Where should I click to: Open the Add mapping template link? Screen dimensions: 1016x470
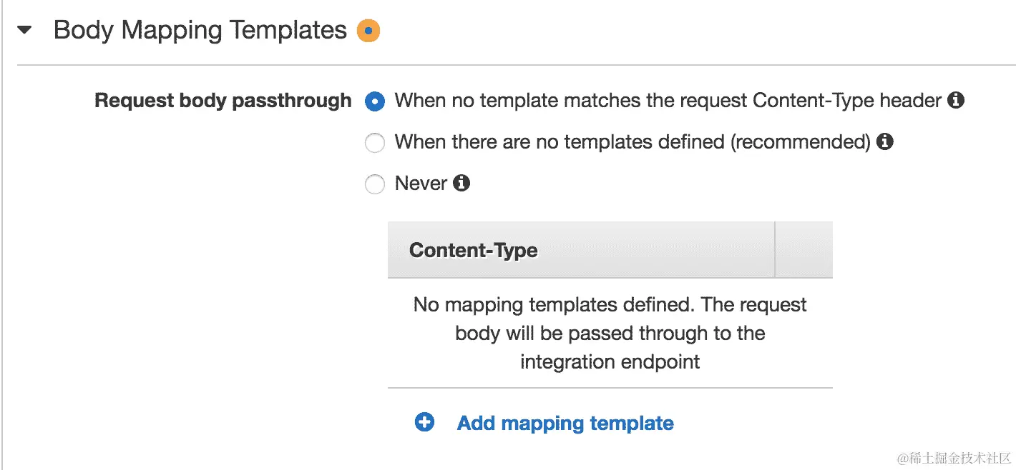(565, 424)
